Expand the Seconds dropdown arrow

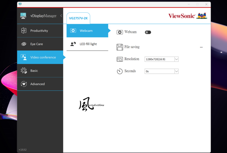(176, 71)
